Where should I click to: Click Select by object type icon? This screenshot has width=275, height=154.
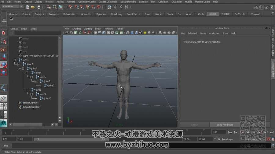point(55,7)
